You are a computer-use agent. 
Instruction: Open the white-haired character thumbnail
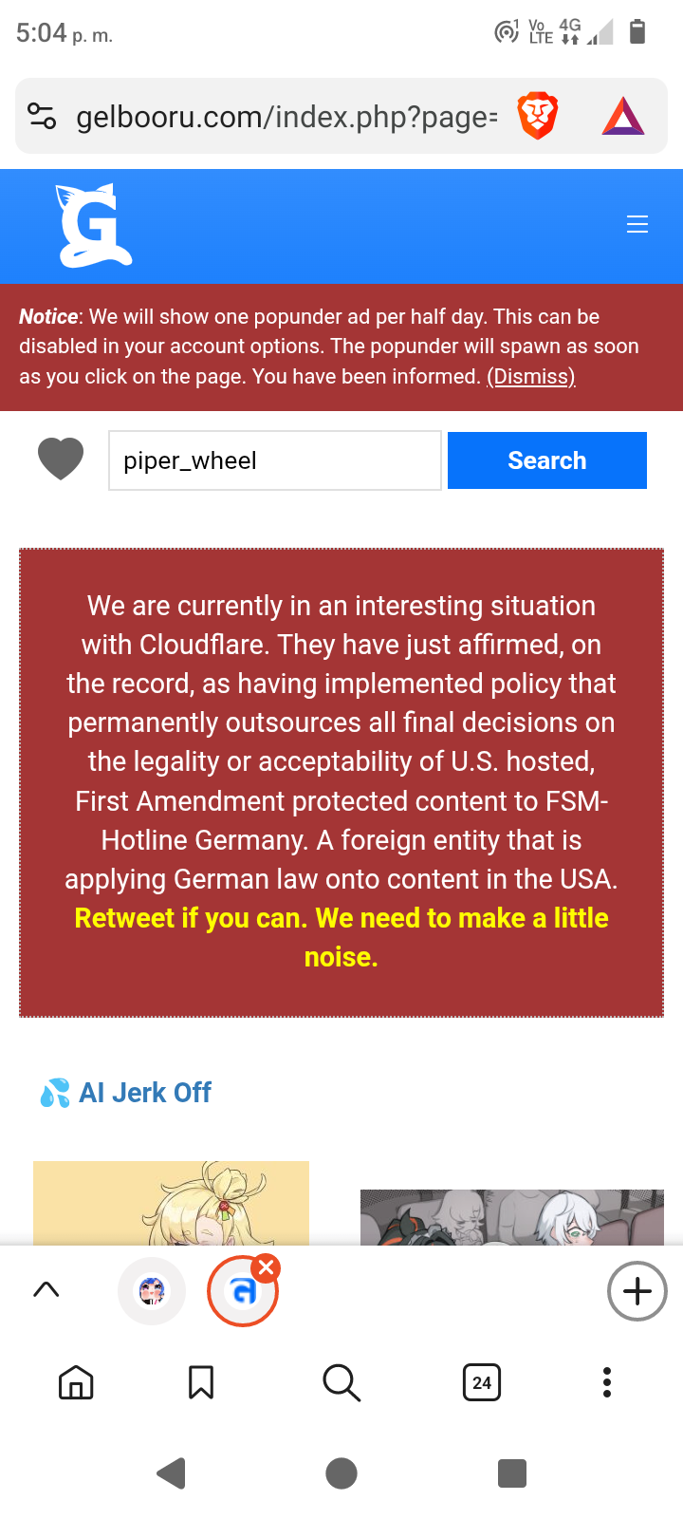coord(512,1217)
